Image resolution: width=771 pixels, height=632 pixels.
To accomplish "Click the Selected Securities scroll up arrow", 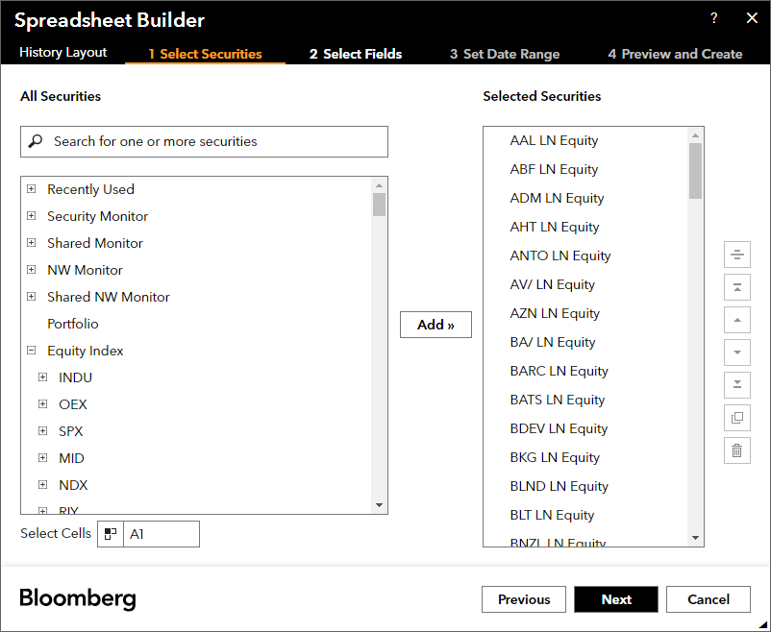I will tap(695, 135).
